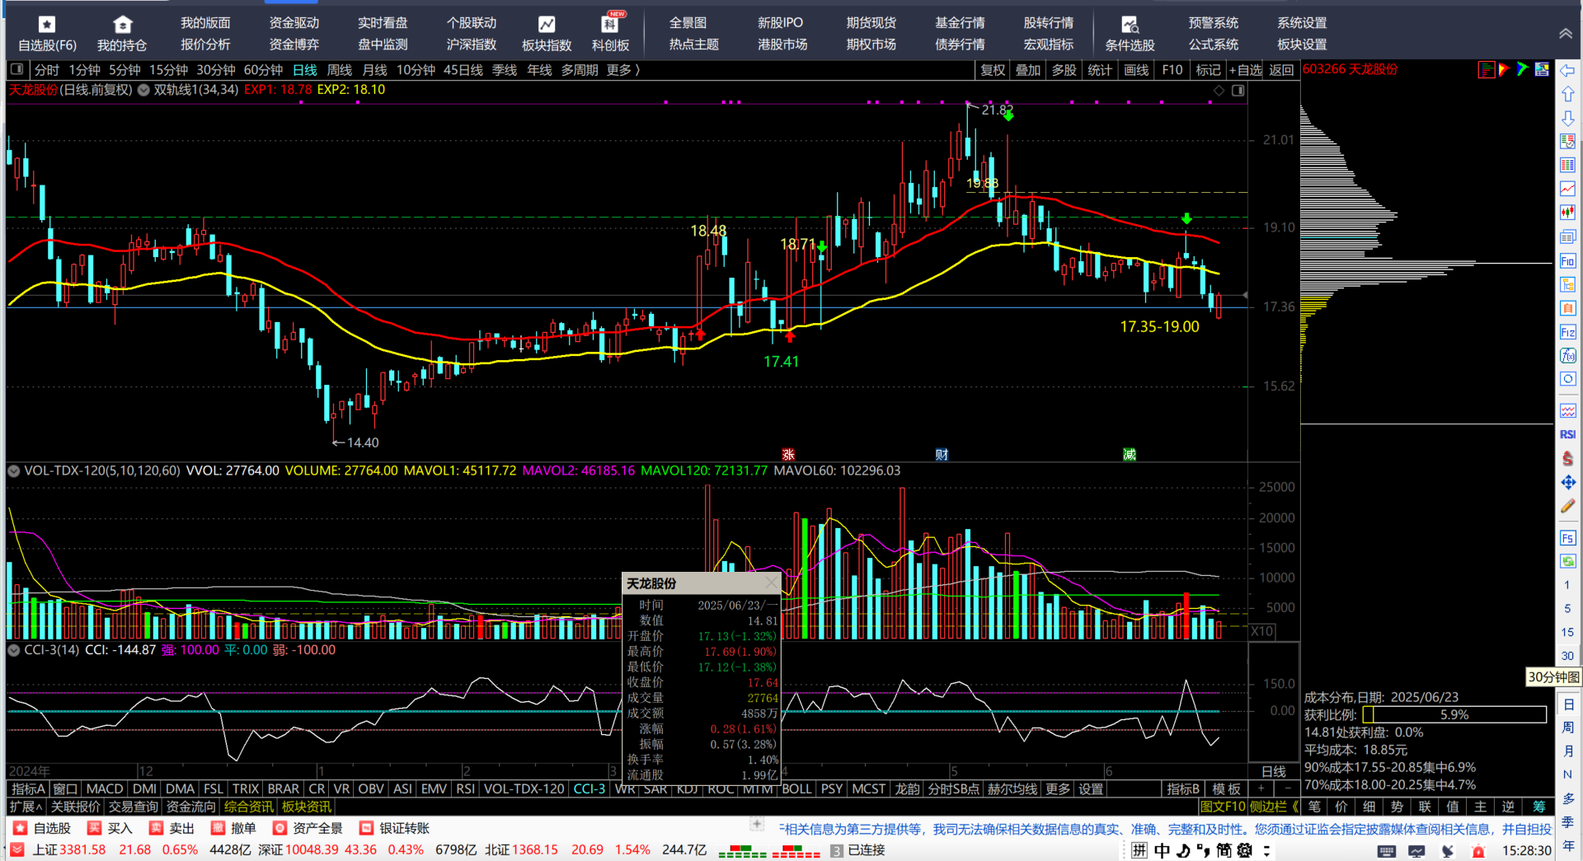Open 更多 indicators list in bottom tabs
Image resolution: width=1583 pixels, height=861 pixels.
click(x=1058, y=788)
